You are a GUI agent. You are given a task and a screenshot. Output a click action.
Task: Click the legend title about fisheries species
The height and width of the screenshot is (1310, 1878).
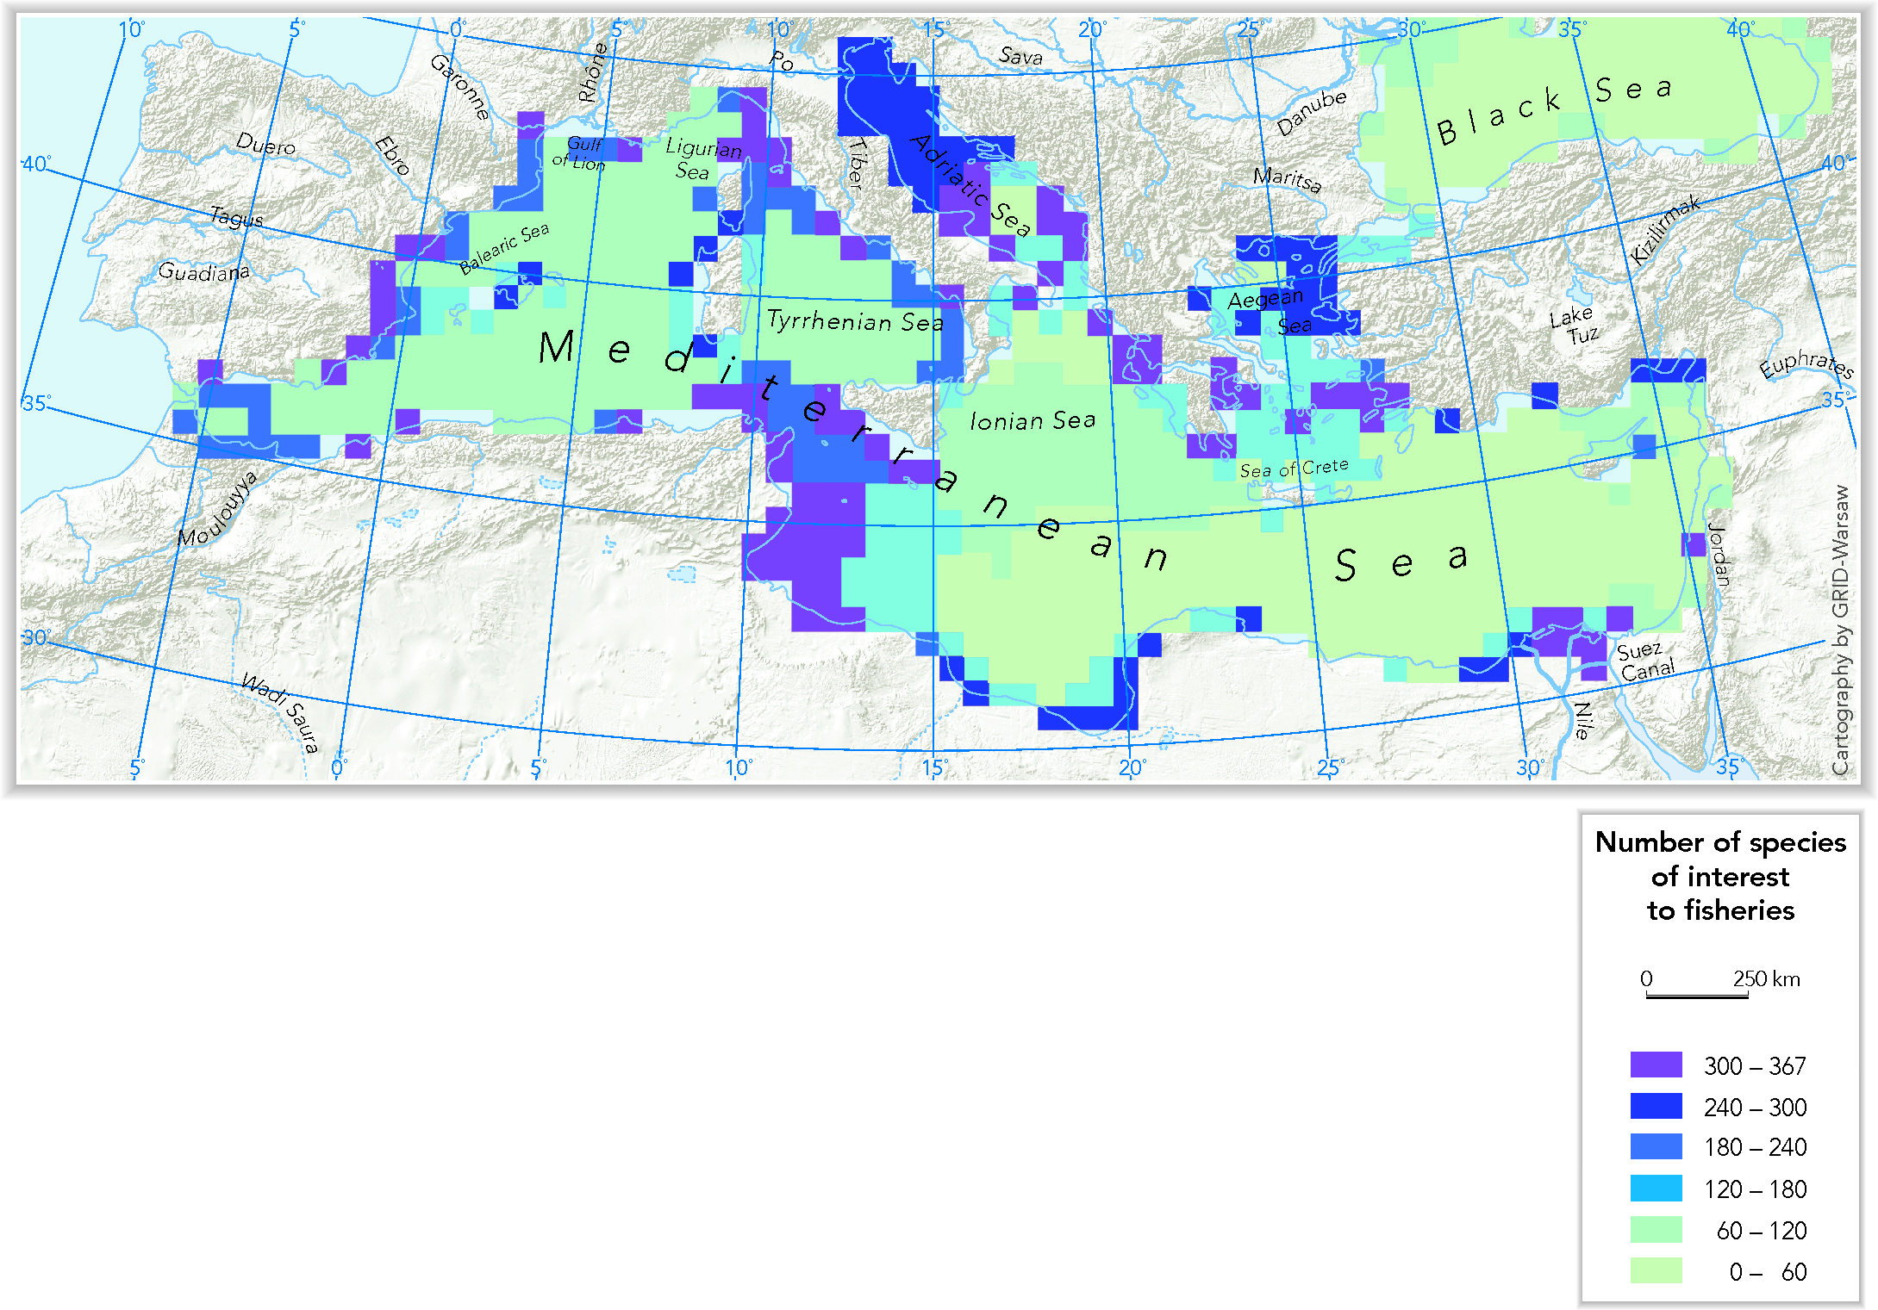[1720, 876]
